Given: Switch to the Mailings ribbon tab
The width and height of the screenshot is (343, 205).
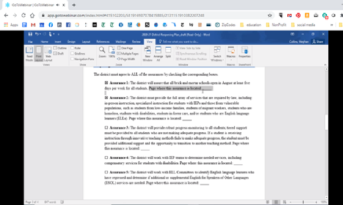Looking at the screenshot, I should [x=121, y=42].
